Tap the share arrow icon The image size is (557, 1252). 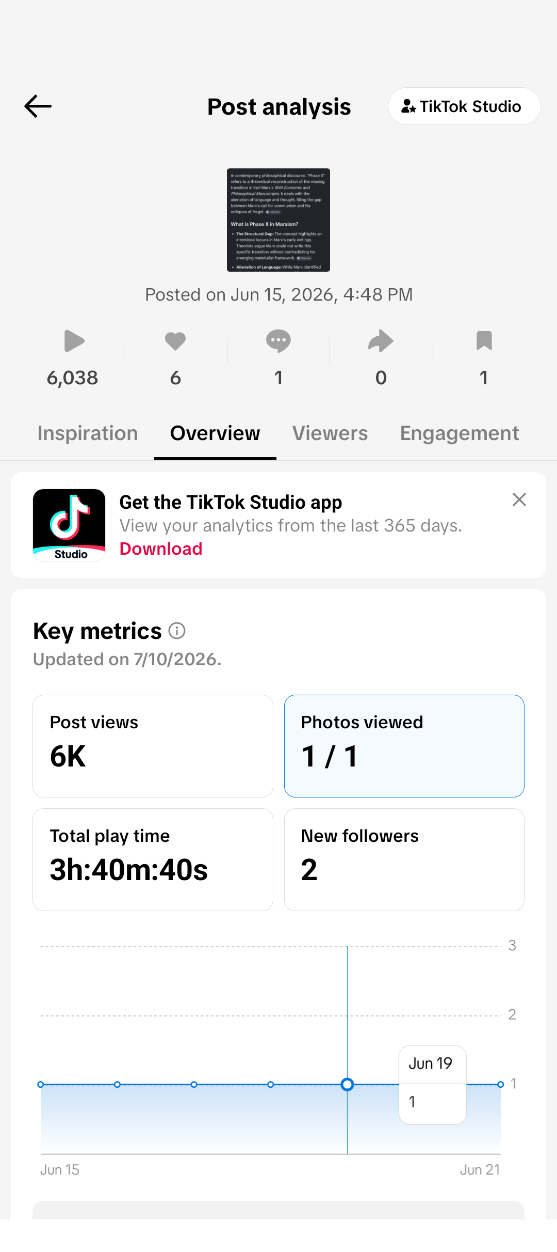381,341
